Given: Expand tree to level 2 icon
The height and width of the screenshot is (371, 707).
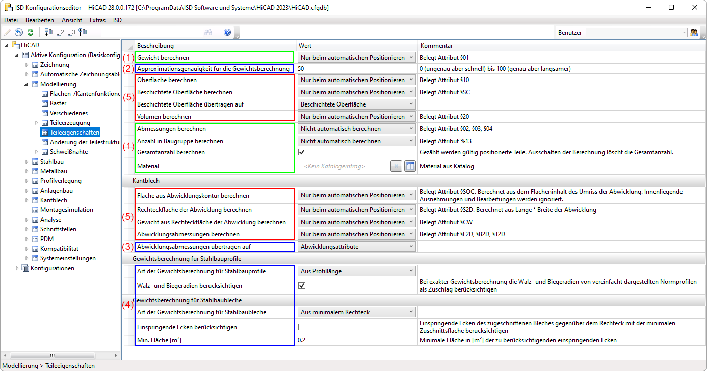Looking at the screenshot, I should pyautogui.click(x=60, y=32).
